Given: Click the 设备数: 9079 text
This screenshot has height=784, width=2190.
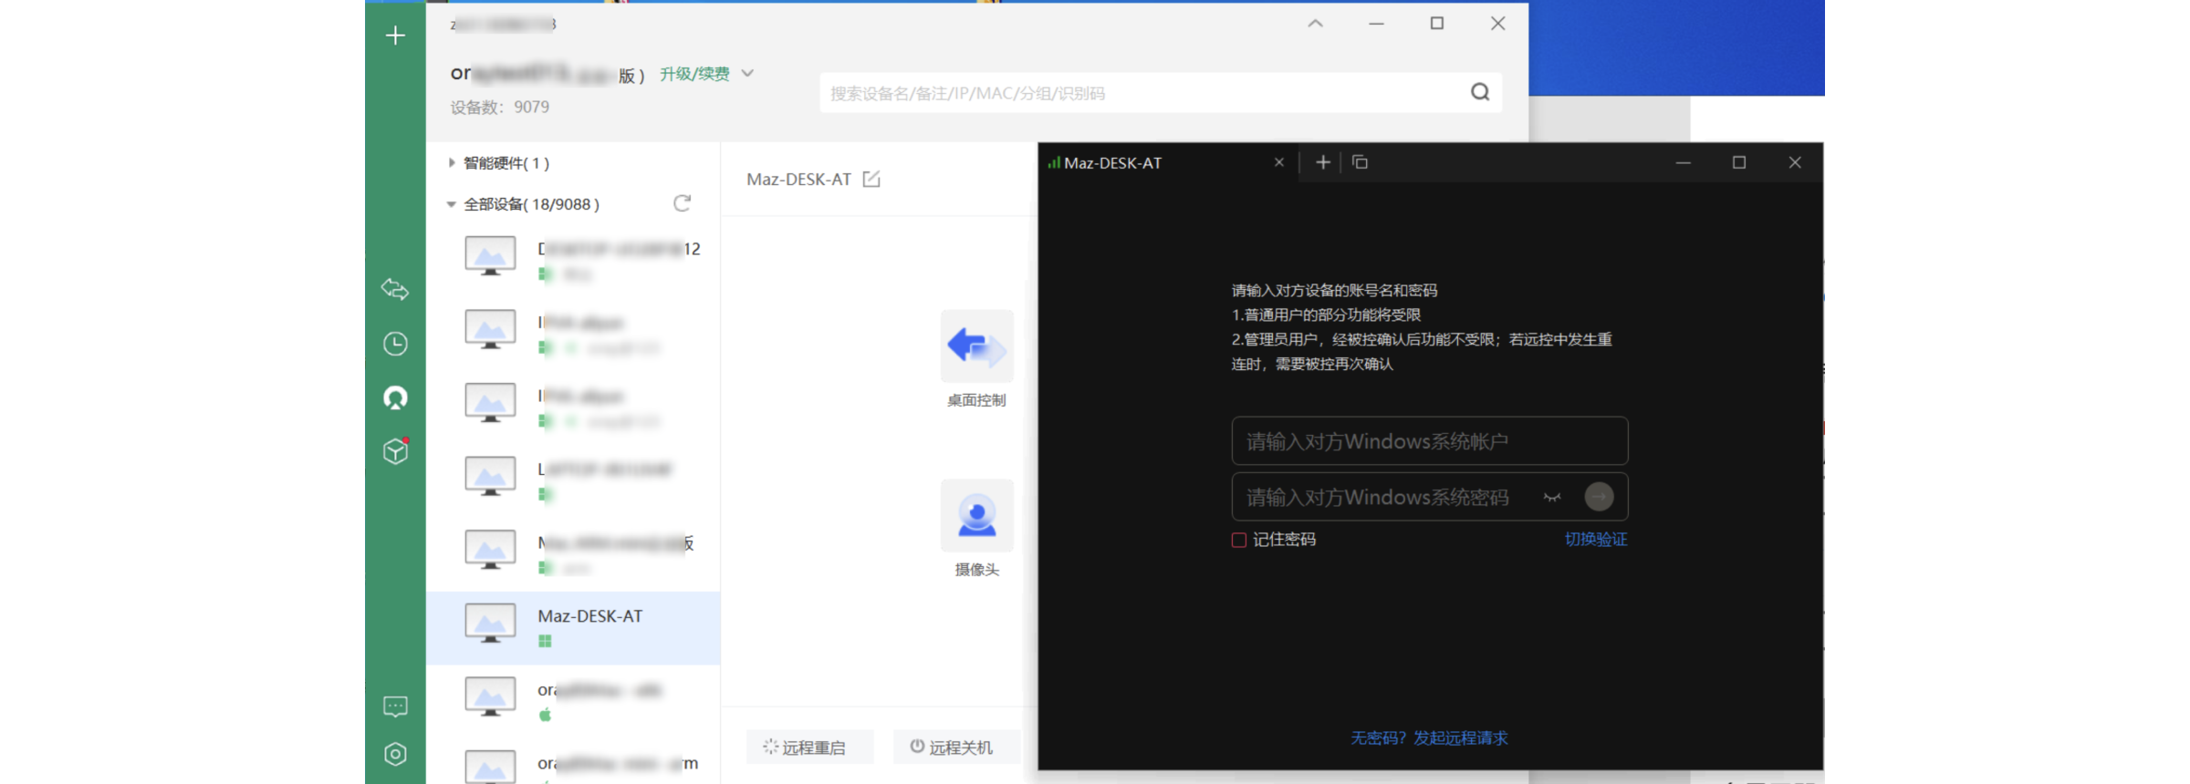Looking at the screenshot, I should (x=500, y=107).
